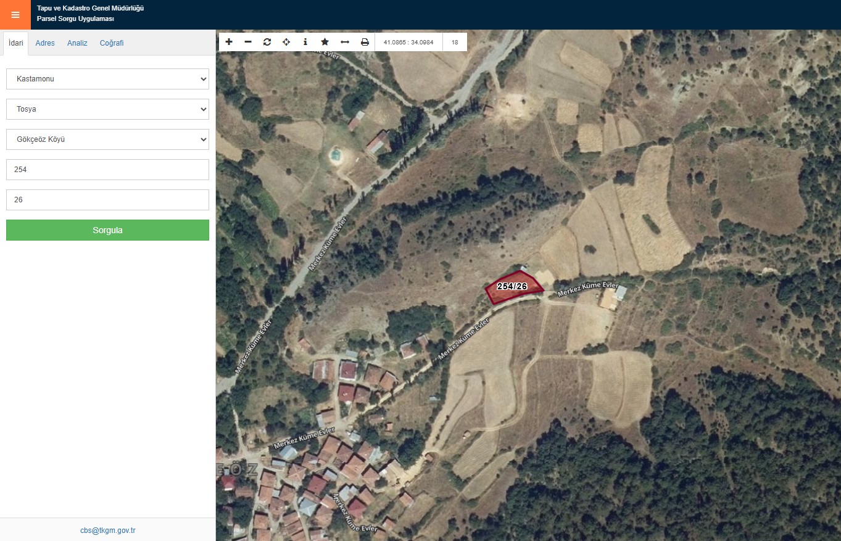Click the crosshair locate icon
This screenshot has width=841, height=541.
[x=286, y=42]
